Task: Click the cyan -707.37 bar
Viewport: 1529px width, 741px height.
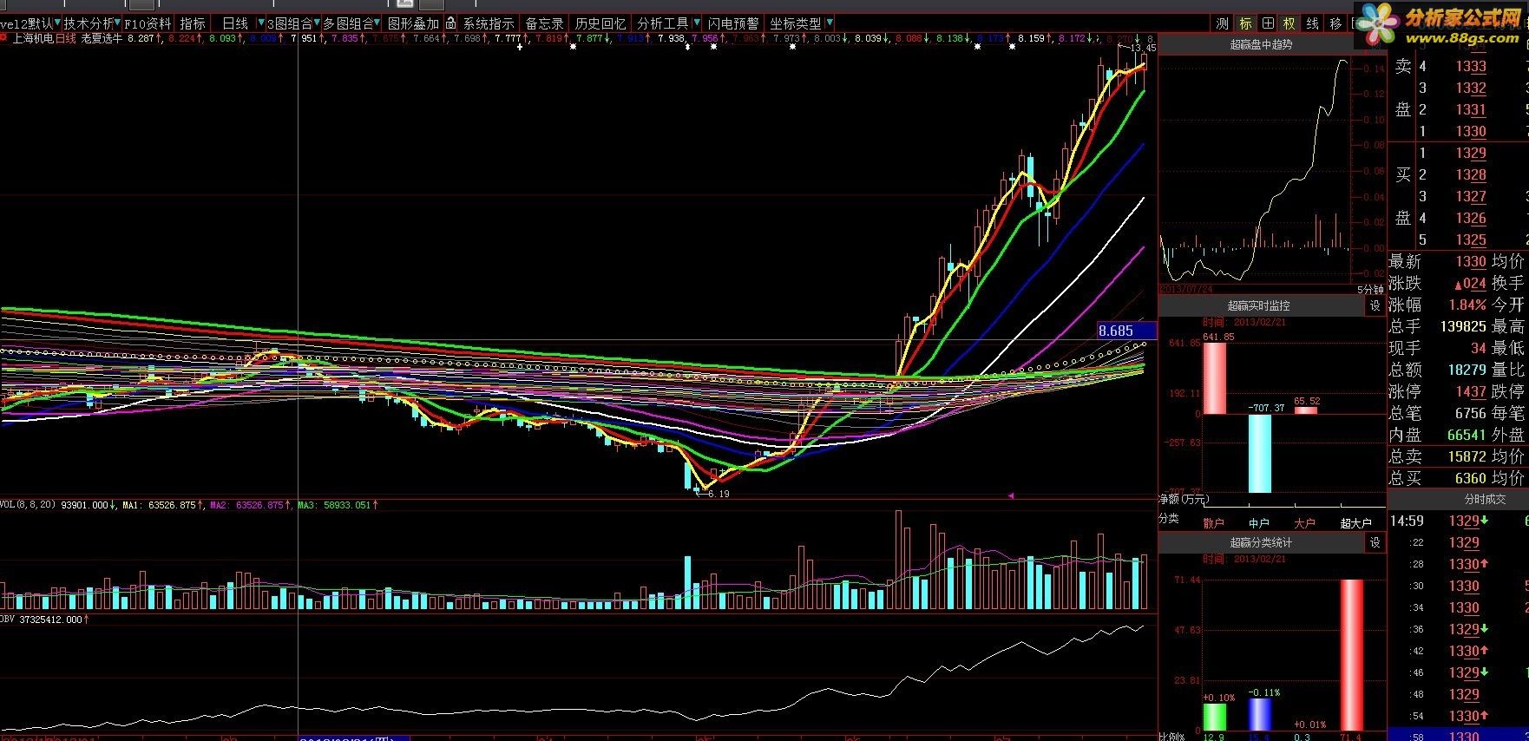Action: (x=1259, y=454)
